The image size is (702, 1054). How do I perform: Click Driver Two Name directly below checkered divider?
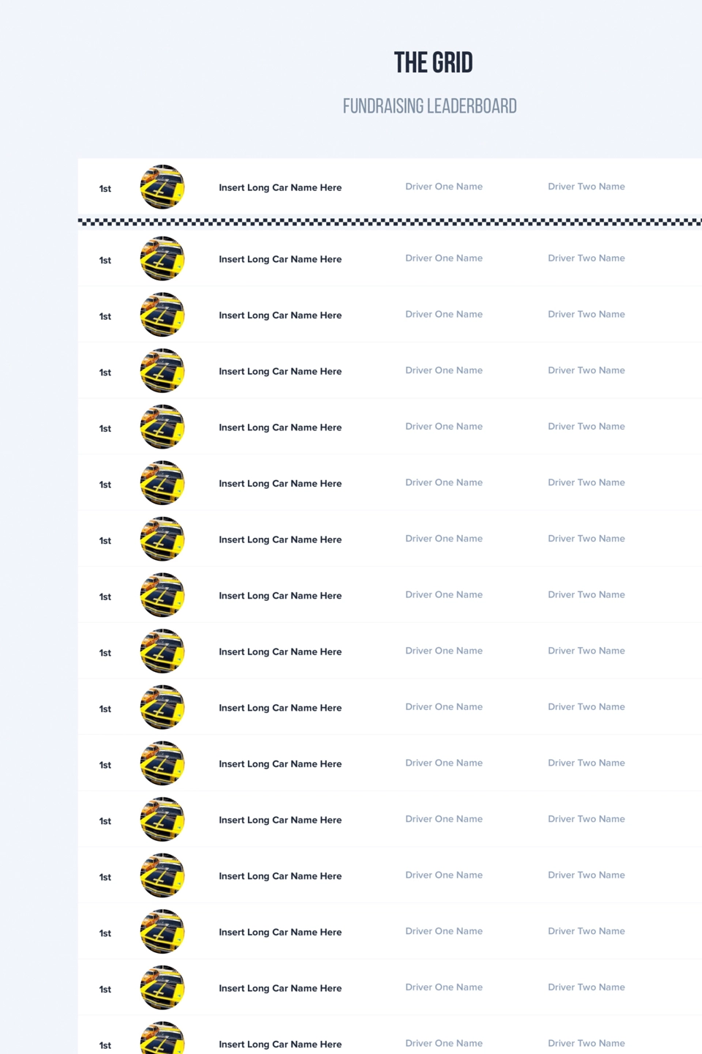[586, 258]
